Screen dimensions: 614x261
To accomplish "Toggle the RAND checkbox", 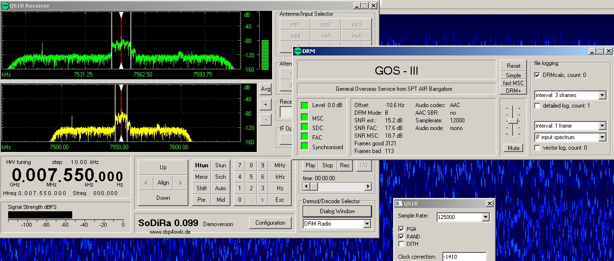I will [402, 237].
